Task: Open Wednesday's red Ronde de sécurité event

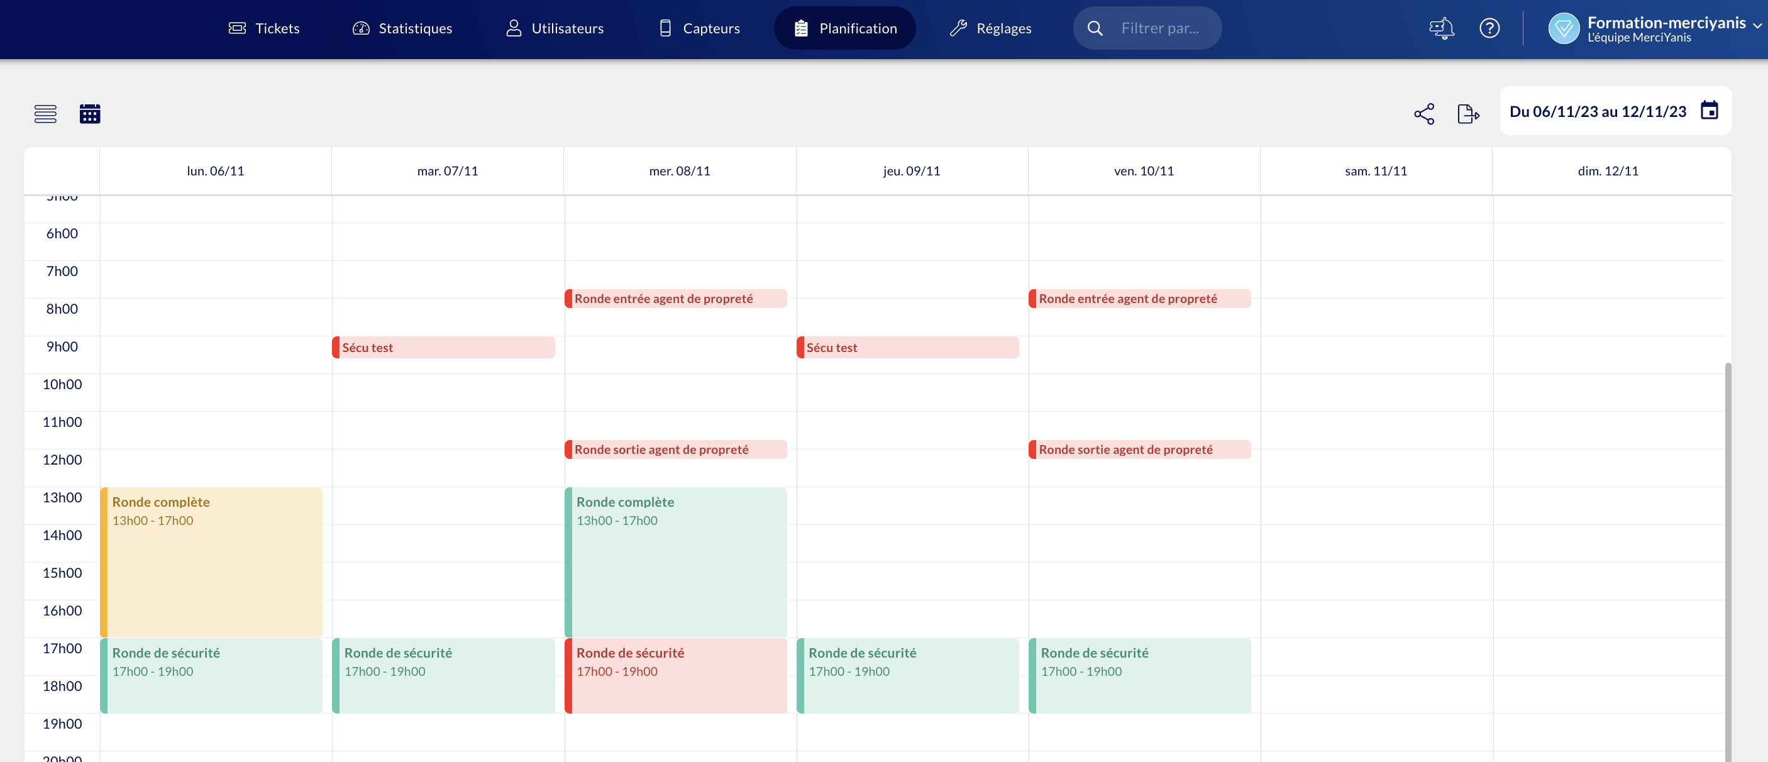Action: 676,675
